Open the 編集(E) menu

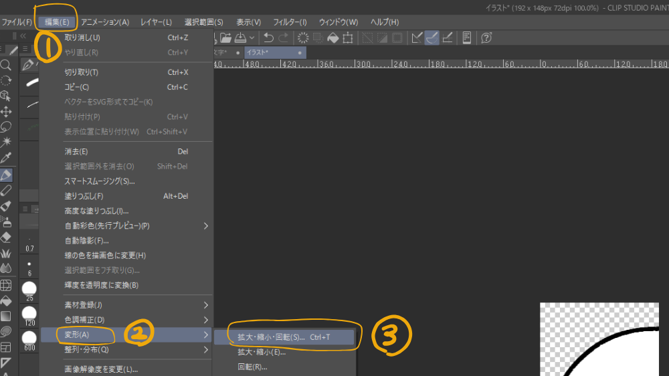pyautogui.click(x=57, y=22)
